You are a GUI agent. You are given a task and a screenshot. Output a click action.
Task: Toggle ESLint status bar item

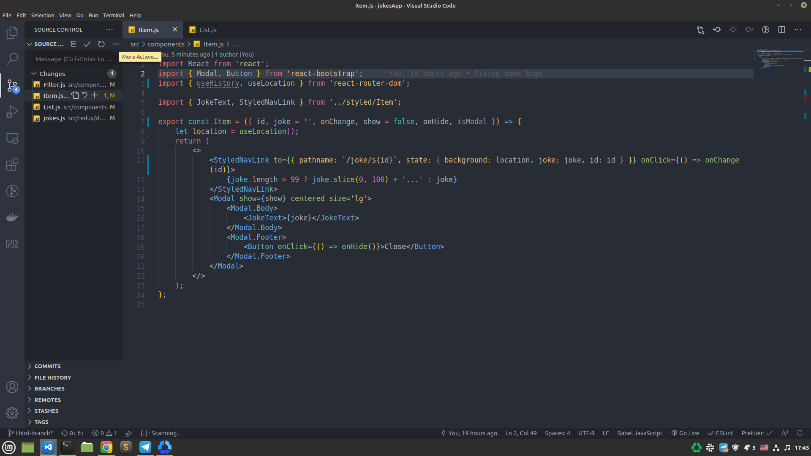pyautogui.click(x=721, y=433)
